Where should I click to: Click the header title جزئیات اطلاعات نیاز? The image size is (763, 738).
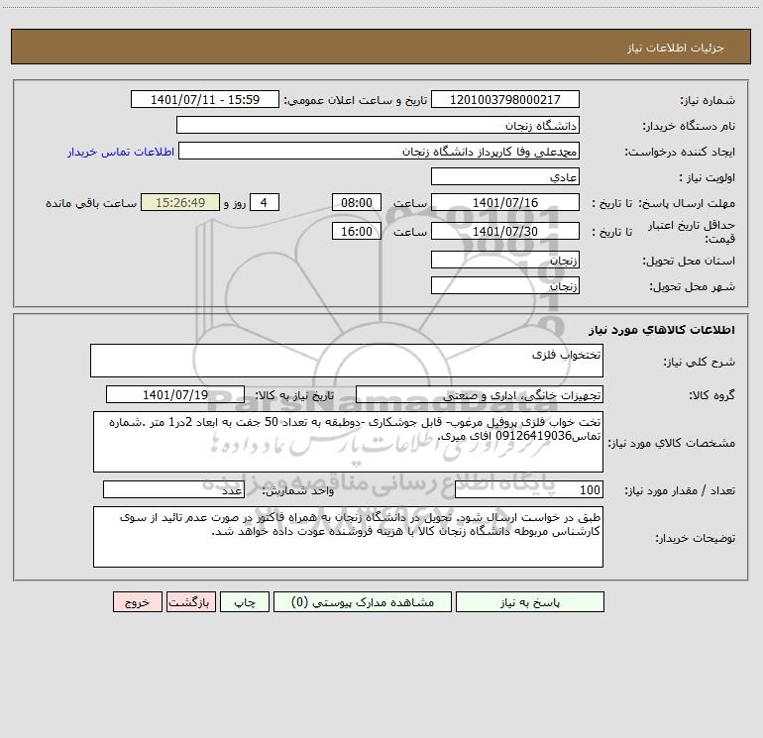tap(676, 48)
